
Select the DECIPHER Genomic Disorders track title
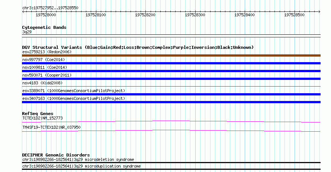[x=56, y=155]
